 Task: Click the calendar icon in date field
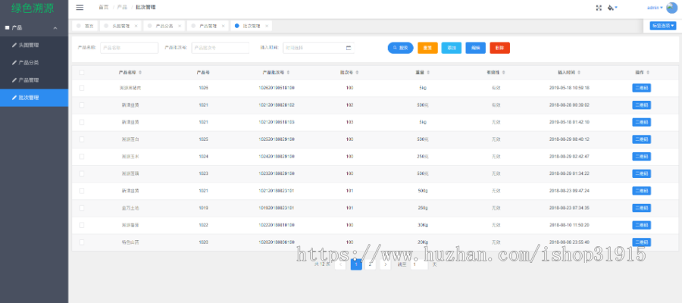(x=349, y=48)
